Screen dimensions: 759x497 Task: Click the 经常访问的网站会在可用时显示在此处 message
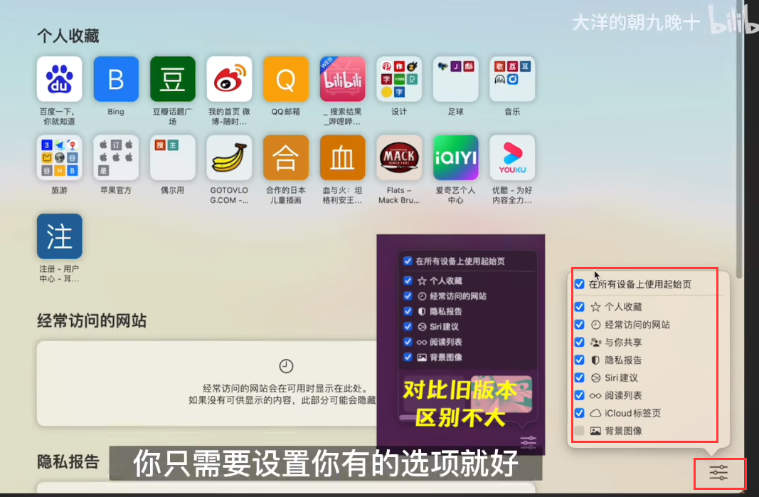coord(286,389)
